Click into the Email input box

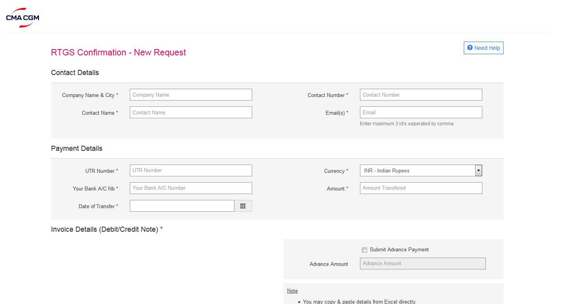click(x=421, y=112)
